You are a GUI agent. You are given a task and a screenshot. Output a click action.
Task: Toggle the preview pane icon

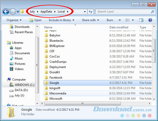coord(141,20)
